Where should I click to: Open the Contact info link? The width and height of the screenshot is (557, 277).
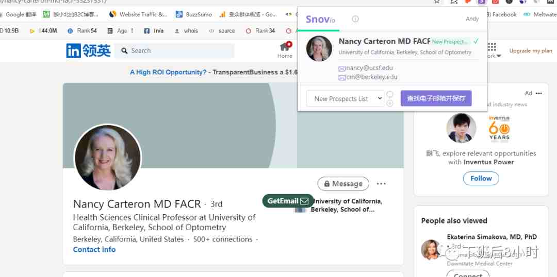pyautogui.click(x=94, y=249)
